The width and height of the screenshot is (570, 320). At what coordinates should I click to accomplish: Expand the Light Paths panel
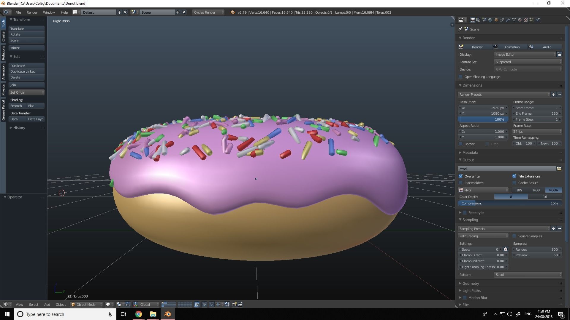[x=471, y=291]
